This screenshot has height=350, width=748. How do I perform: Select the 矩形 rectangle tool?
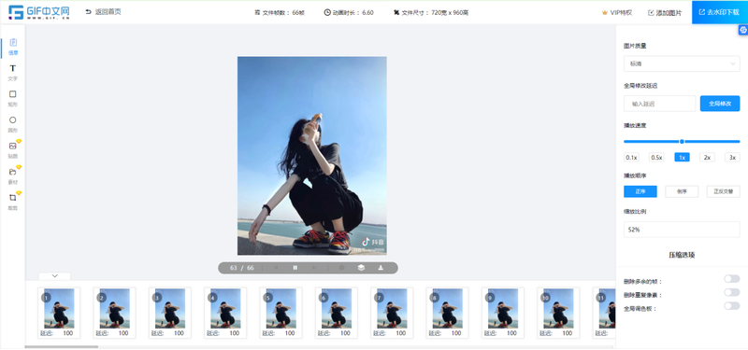tap(13, 98)
